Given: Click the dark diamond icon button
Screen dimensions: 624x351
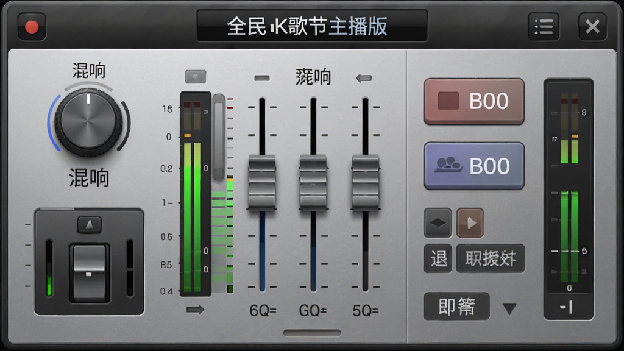Looking at the screenshot, I should (x=438, y=223).
